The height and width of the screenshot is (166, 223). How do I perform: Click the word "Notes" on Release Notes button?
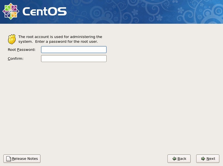tap(32, 159)
